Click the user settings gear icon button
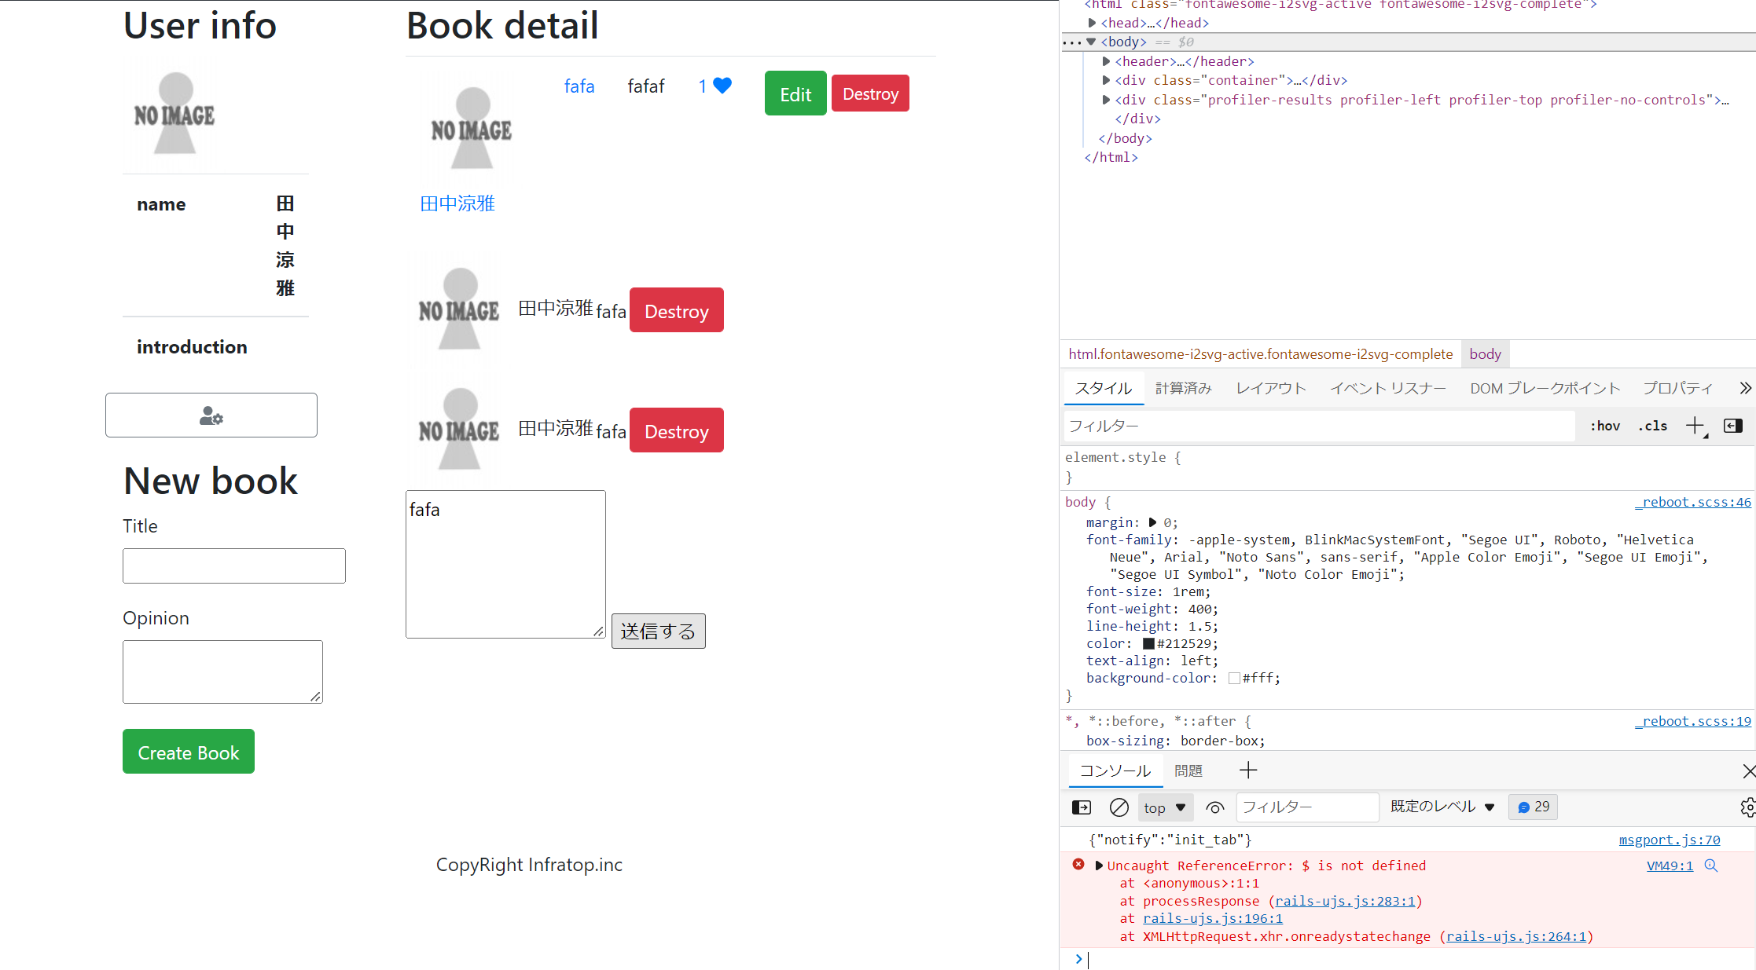1756x970 pixels. (x=211, y=415)
